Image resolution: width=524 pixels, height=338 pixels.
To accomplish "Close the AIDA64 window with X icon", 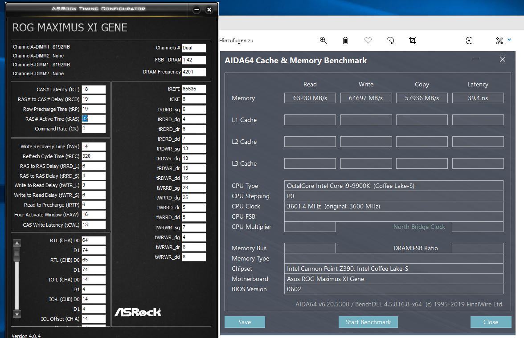I will click(x=502, y=59).
